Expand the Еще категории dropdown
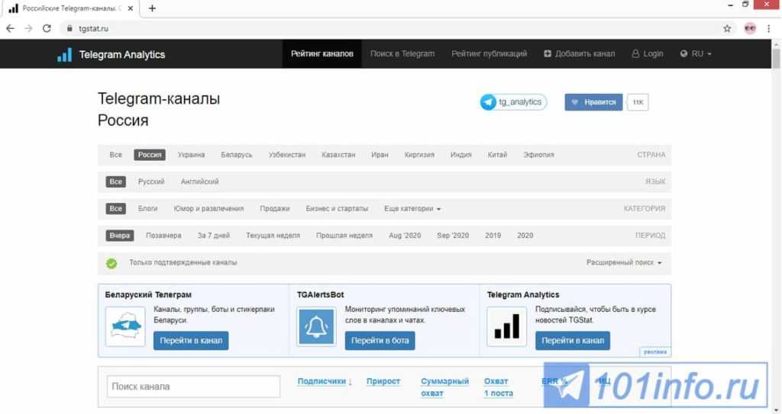The width and height of the screenshot is (782, 414). pyautogui.click(x=412, y=209)
